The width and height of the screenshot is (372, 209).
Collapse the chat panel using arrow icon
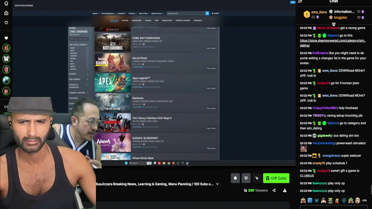click(300, 1)
